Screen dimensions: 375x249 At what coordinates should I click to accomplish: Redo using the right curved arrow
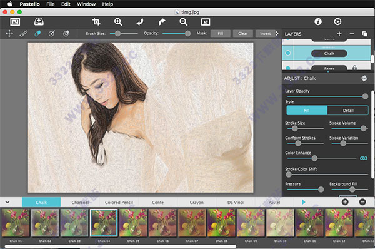click(x=162, y=22)
